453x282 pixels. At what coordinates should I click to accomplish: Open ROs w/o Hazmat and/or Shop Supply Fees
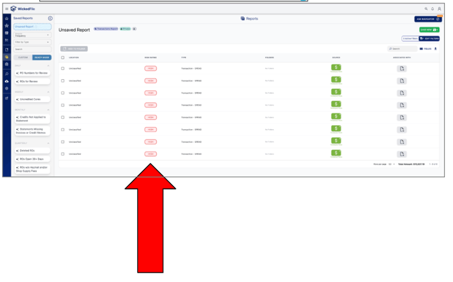(32, 169)
